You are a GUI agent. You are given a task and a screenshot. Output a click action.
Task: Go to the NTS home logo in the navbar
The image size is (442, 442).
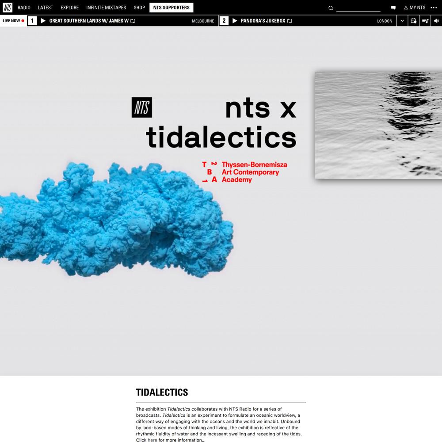(x=8, y=8)
